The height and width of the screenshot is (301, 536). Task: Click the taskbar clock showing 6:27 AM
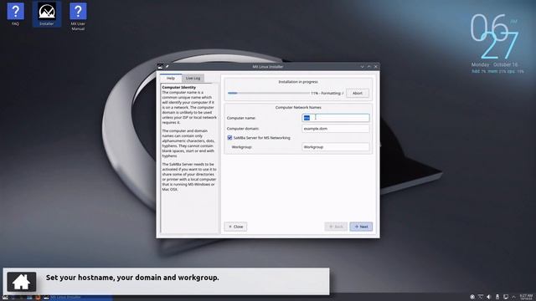[x=526, y=297]
